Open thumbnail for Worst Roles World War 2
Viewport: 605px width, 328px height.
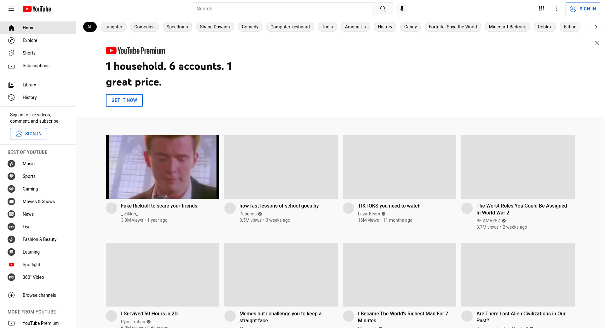point(518,167)
